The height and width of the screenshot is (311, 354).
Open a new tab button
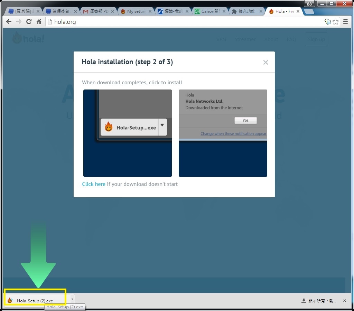point(309,11)
